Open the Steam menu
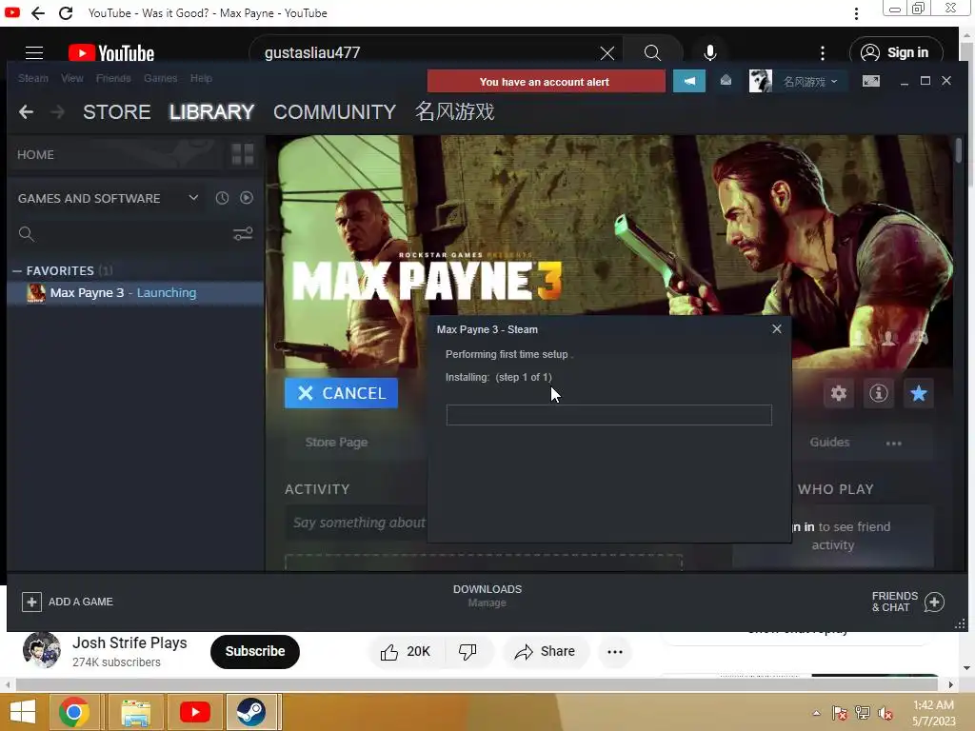975x731 pixels. coord(33,78)
